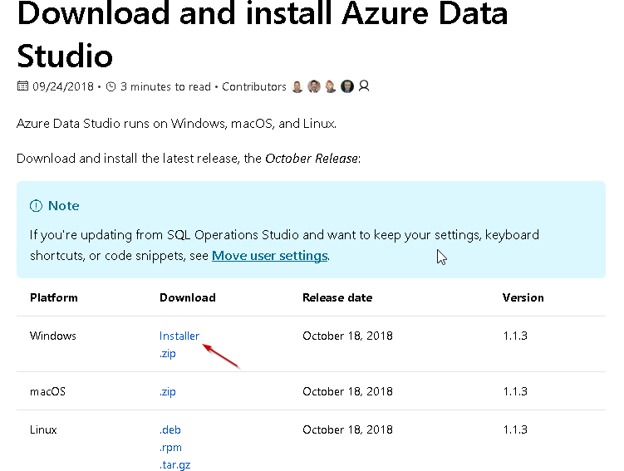Screen dimensions: 624x471
Task: Click the second contributor avatar
Action: [x=314, y=86]
